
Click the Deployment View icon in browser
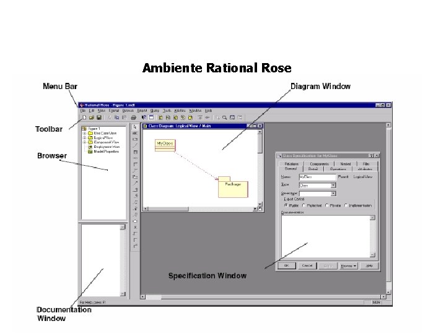(90, 147)
